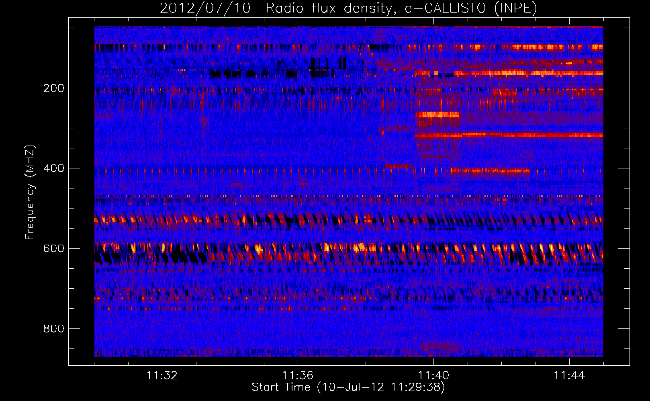Click the 11:40 time tick label
The width and height of the screenshot is (650, 401).
pyautogui.click(x=433, y=376)
